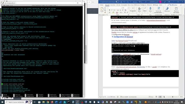
Task: Open the highlight color dropdown arrow
Action: [115, 12]
